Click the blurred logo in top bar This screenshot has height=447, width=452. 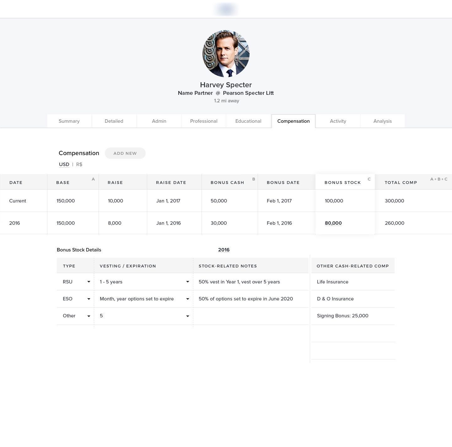(226, 9)
